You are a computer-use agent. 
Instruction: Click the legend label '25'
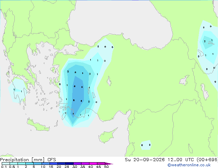(67, 167)
